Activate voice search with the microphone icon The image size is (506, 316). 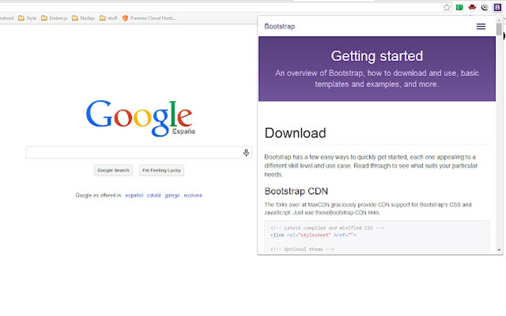[x=246, y=152]
